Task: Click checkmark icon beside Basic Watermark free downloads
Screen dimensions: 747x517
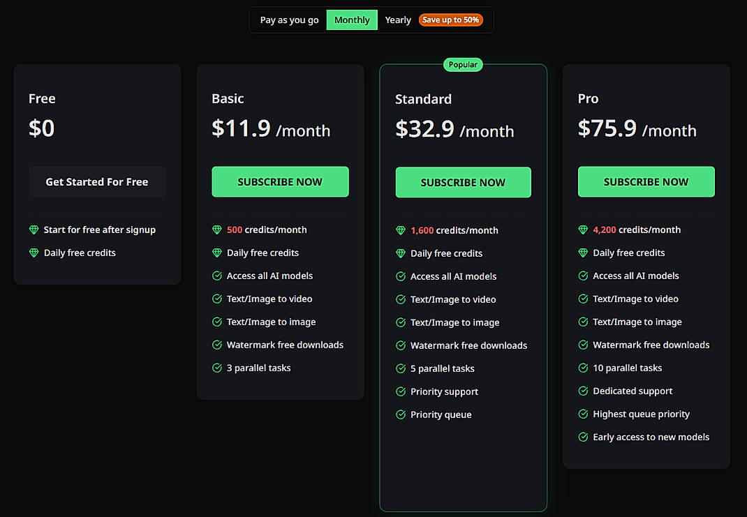Action: pos(216,345)
